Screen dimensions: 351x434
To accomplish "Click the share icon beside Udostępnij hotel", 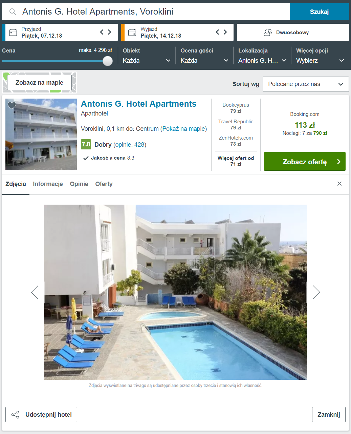I will click(x=15, y=415).
